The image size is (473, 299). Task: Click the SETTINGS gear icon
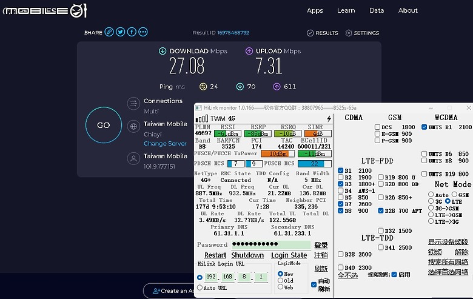(x=349, y=33)
